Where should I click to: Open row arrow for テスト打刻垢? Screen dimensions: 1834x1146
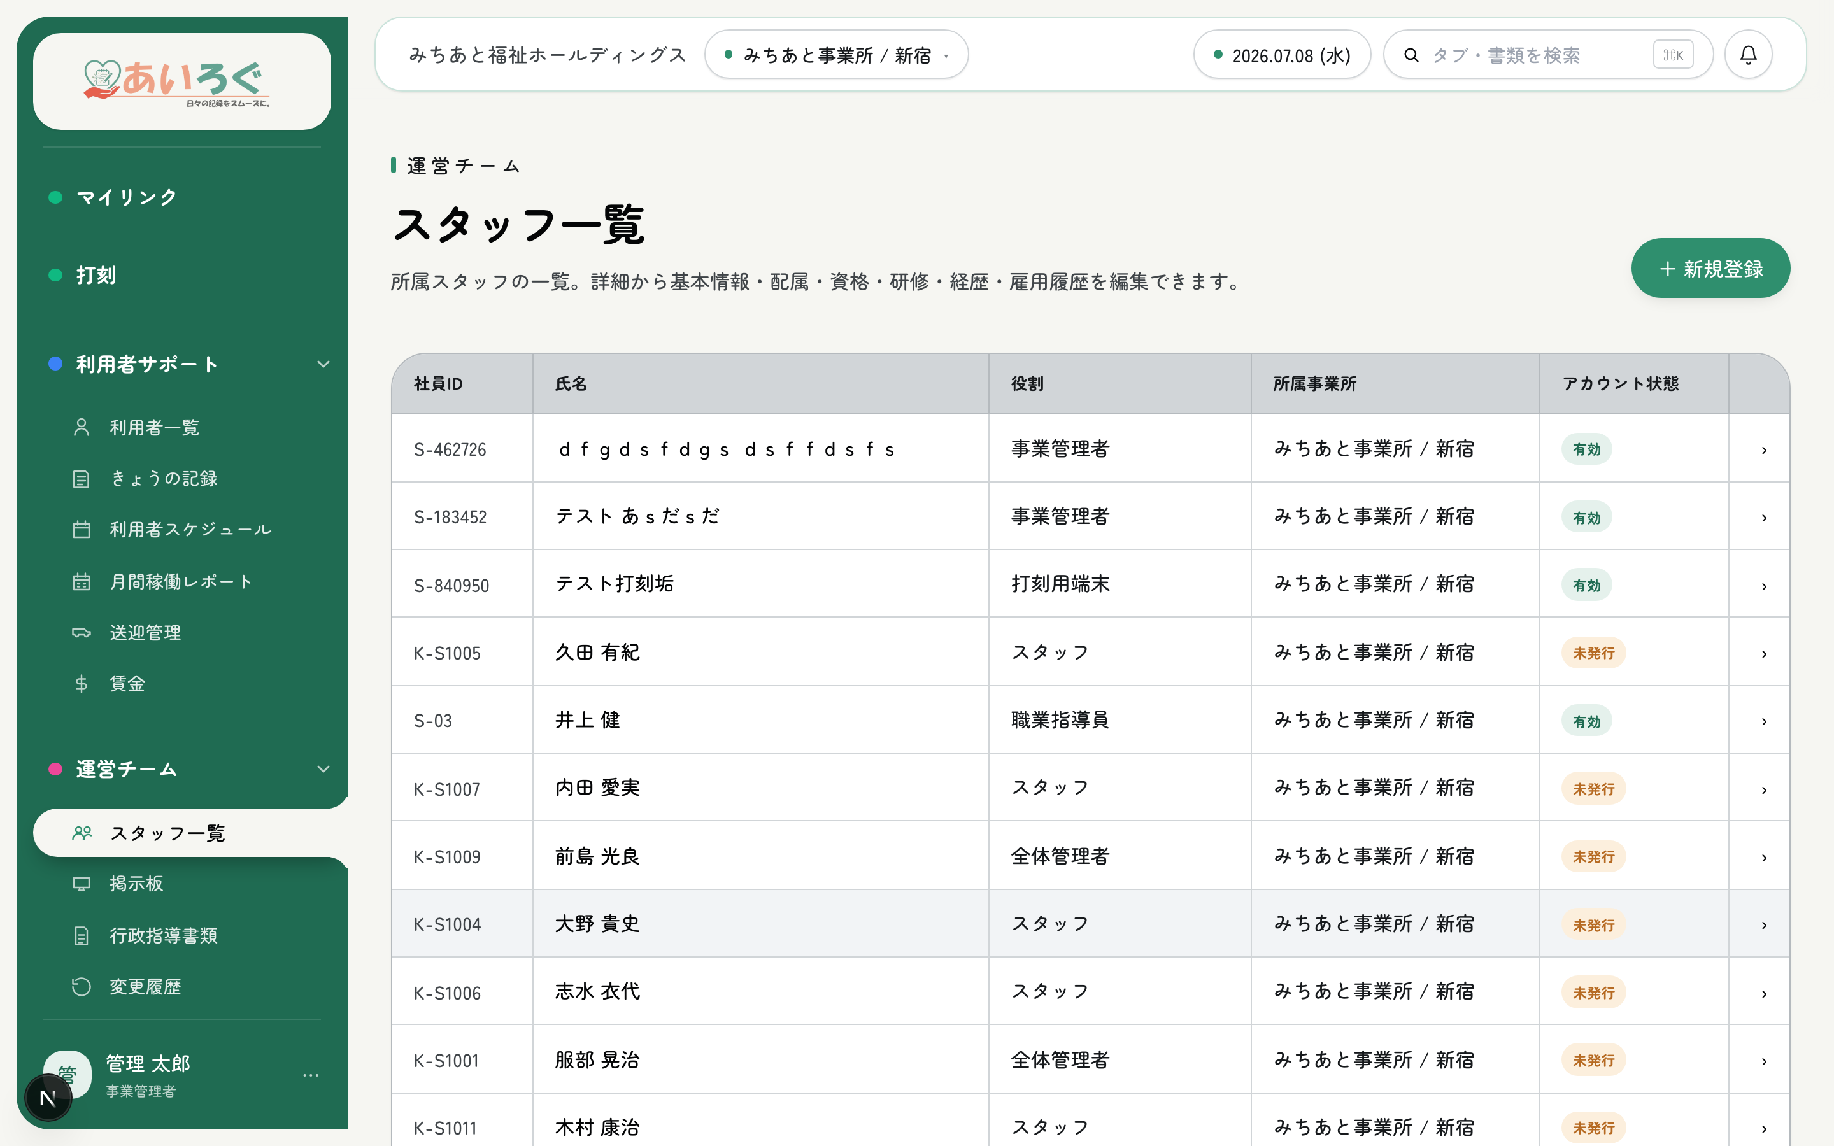click(1765, 586)
